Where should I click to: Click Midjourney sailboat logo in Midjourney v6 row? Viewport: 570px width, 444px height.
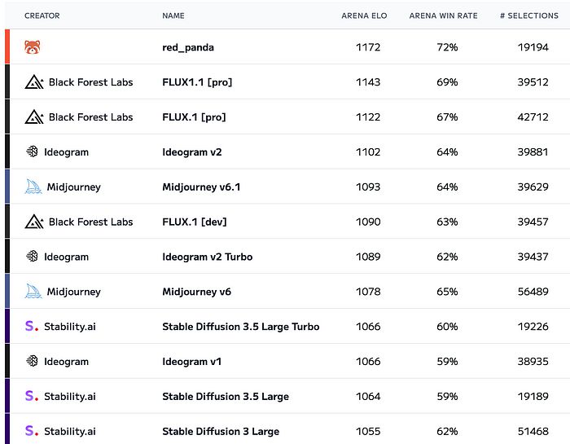point(33,292)
